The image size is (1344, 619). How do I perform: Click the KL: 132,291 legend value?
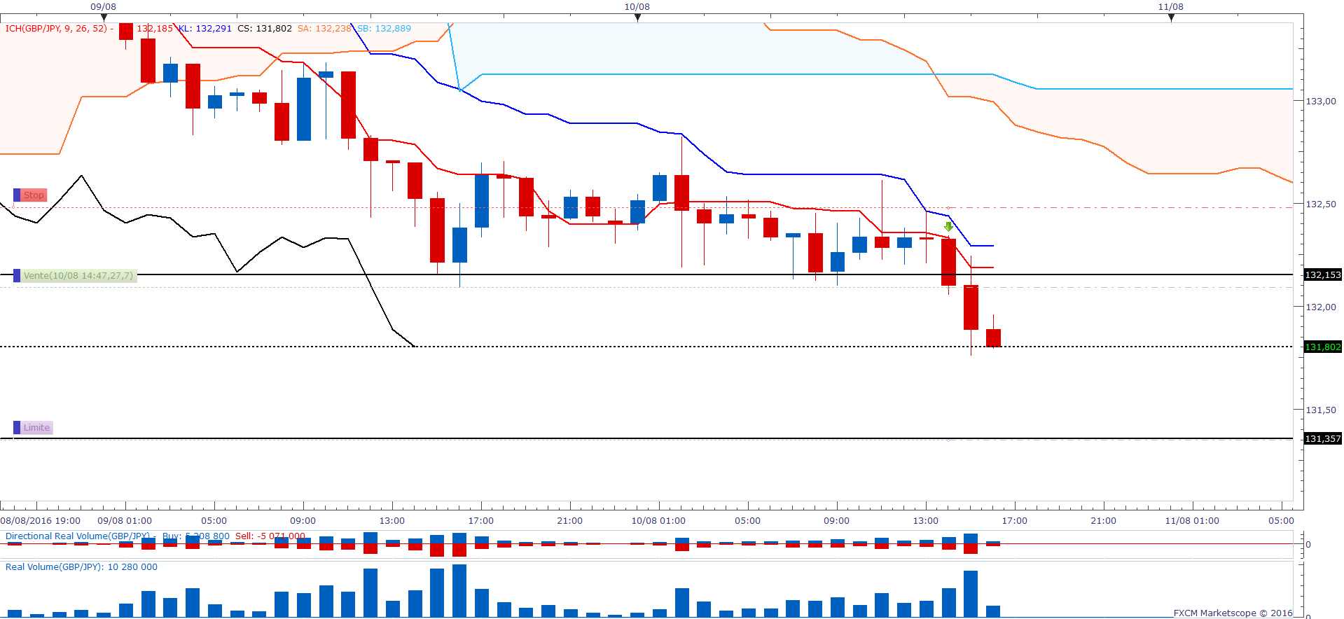pyautogui.click(x=205, y=29)
